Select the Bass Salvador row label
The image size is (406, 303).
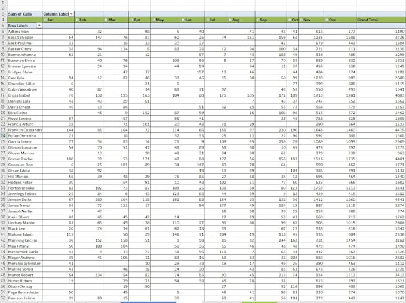pyautogui.click(x=24, y=37)
